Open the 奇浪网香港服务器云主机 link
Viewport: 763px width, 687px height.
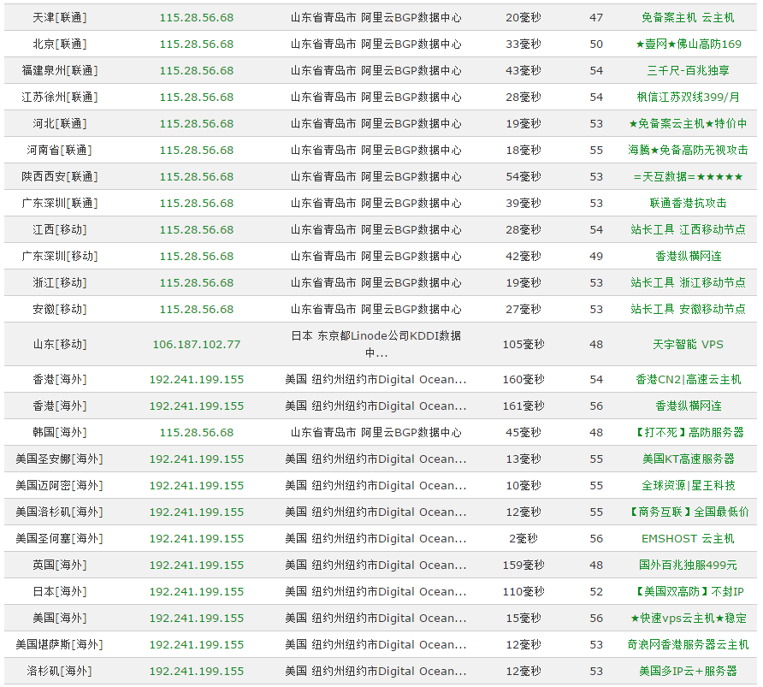click(687, 644)
